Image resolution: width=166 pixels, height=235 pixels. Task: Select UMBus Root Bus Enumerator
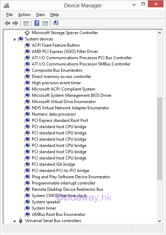coord(59,214)
